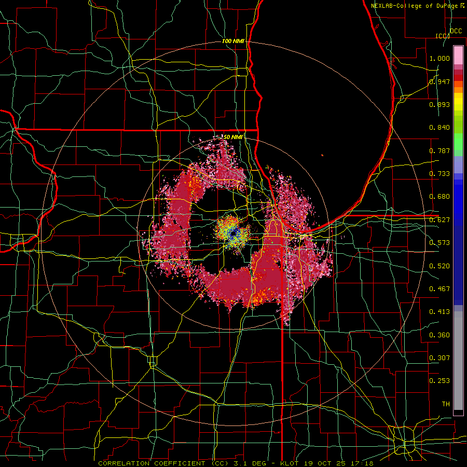The width and height of the screenshot is (467, 467).
Task: Select the 0.520 value on the scale
Action: pyautogui.click(x=439, y=266)
